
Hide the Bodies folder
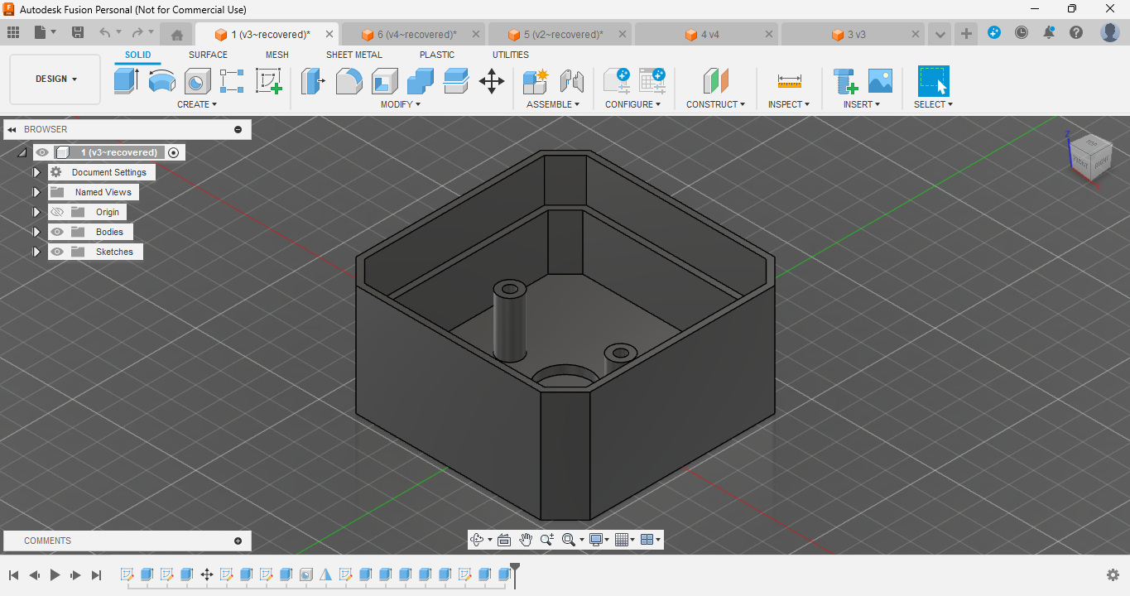(x=57, y=232)
